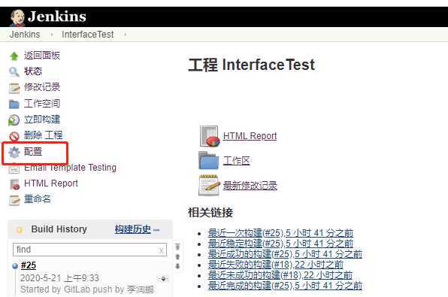448x297 pixels.
Task: Collapse Build History with the dash
Action: click(156, 229)
